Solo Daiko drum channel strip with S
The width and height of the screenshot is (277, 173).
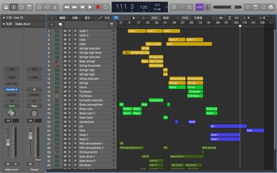pos(16,164)
